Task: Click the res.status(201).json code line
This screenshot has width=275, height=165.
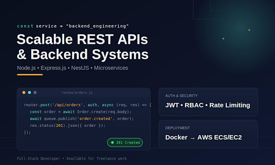Action: (68, 125)
